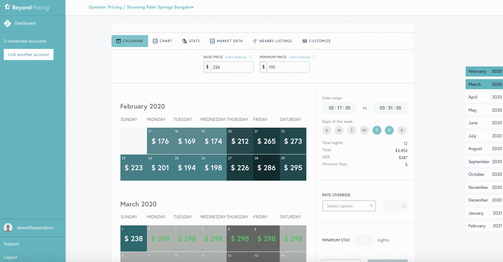This screenshot has height=262, width=503.
Task: Jump to February 2021 in month list
Action: [484, 226]
